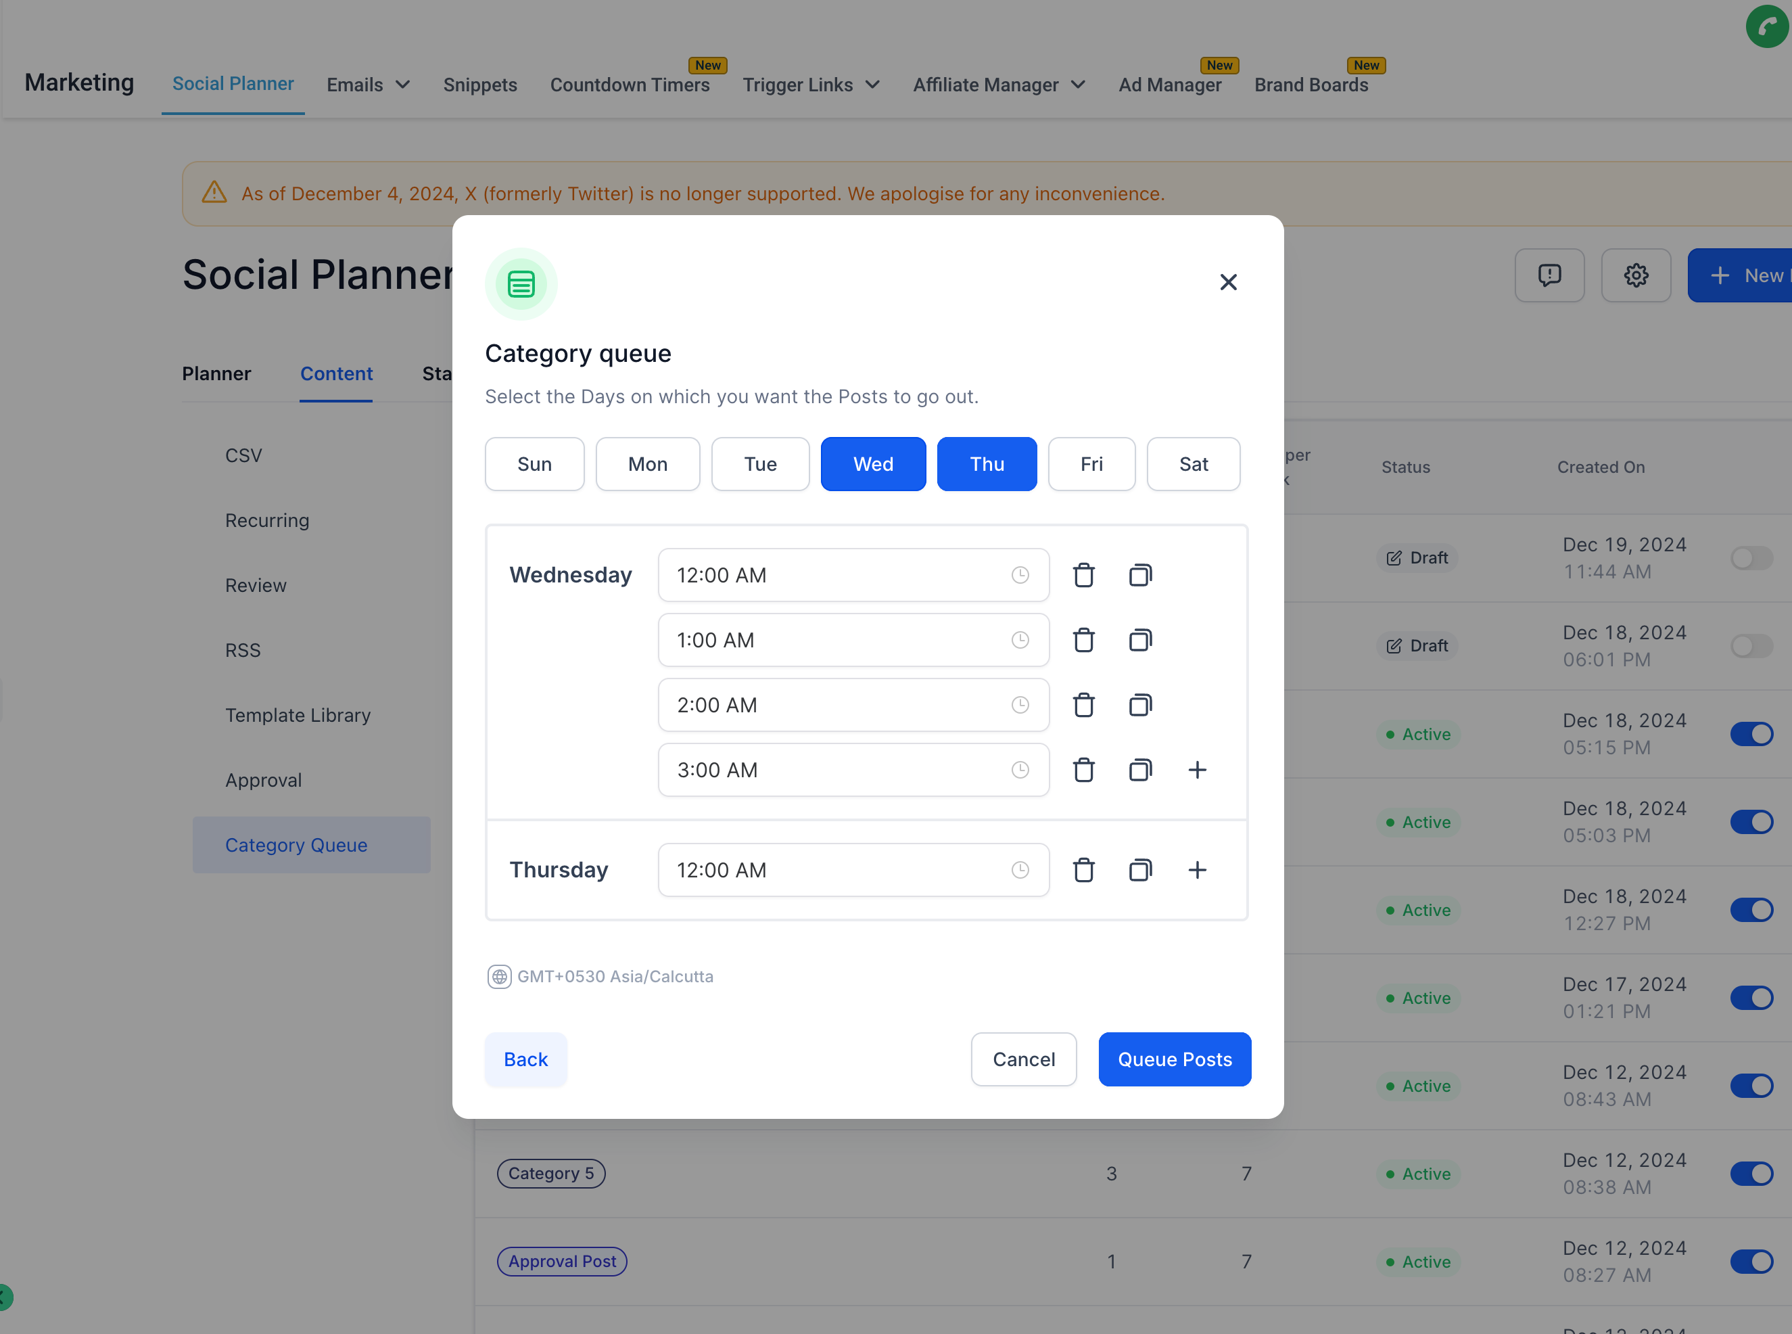The image size is (1792, 1334).
Task: Turn off the Approval Post row toggle
Action: (x=1751, y=1262)
